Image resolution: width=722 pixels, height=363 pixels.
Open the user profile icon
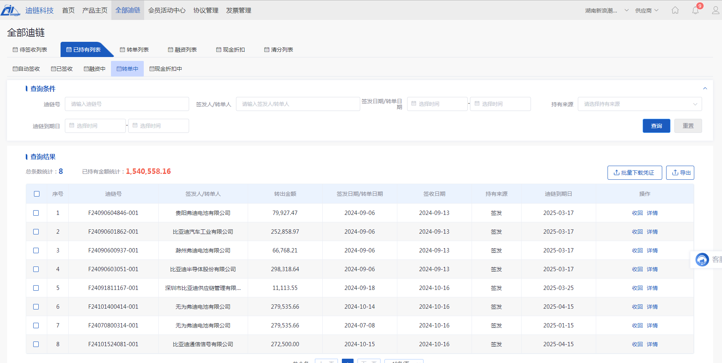[716, 11]
